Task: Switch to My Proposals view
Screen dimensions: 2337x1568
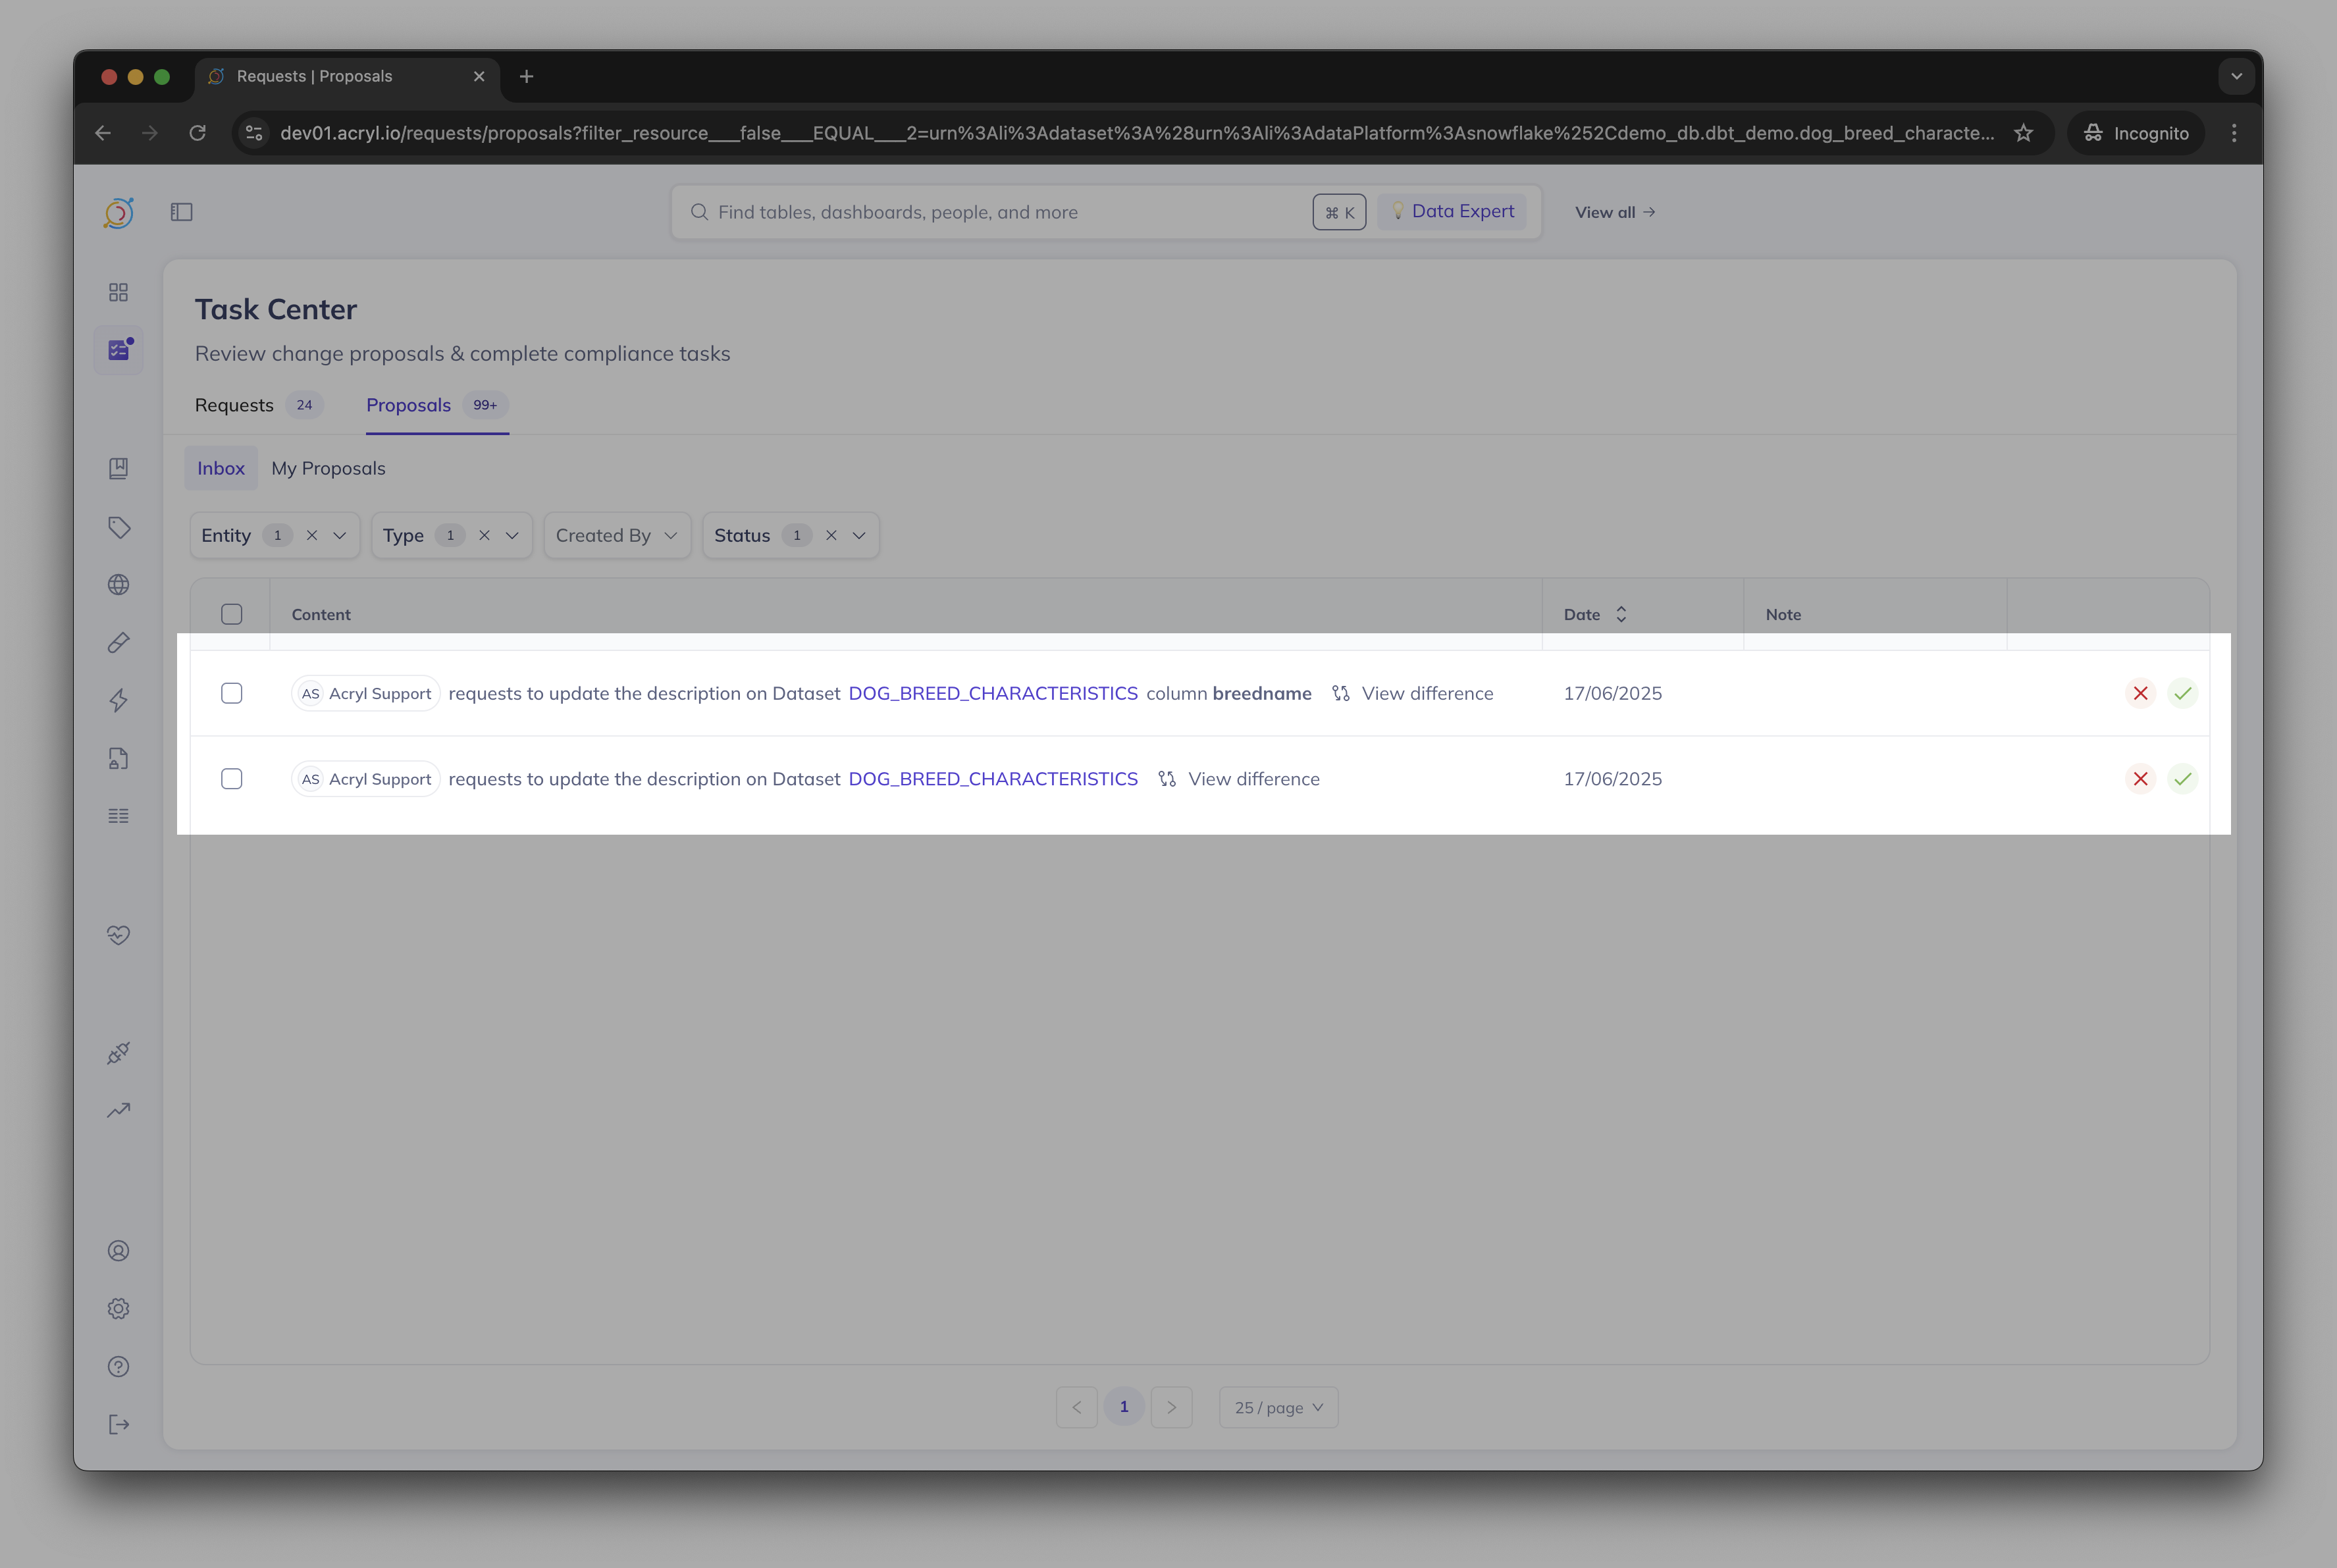Action: tap(328, 468)
